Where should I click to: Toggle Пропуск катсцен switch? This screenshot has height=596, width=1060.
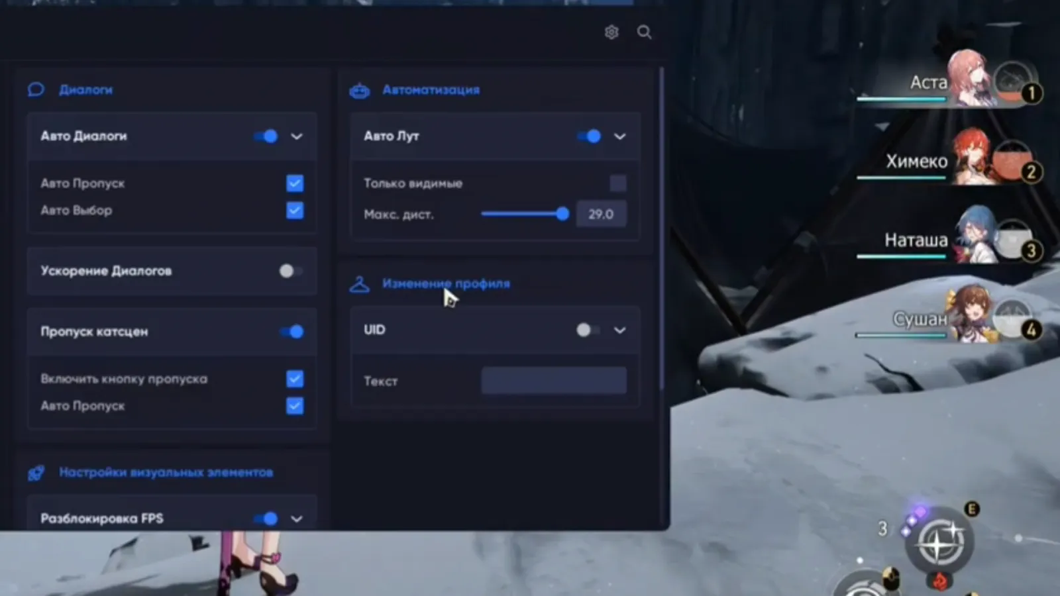click(291, 332)
